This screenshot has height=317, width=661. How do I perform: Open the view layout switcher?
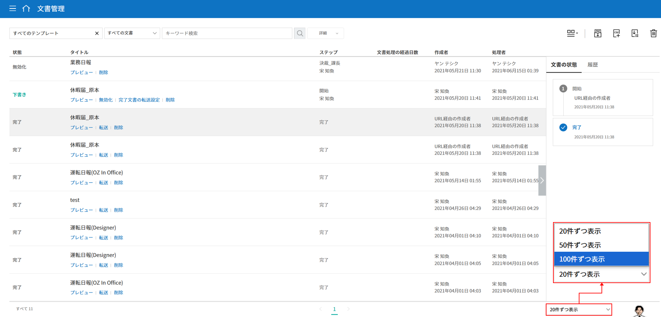(572, 33)
